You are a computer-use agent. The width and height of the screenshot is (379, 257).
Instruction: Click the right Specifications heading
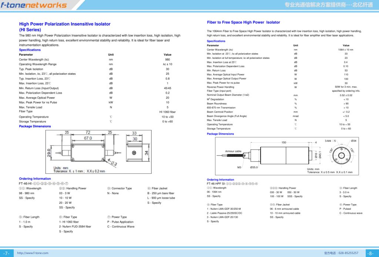click(216, 41)
